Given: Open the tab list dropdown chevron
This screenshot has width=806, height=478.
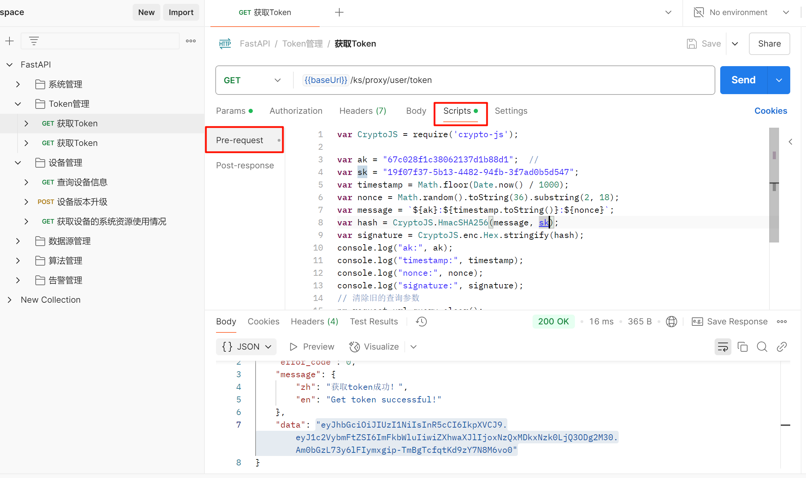Looking at the screenshot, I should click(x=668, y=13).
